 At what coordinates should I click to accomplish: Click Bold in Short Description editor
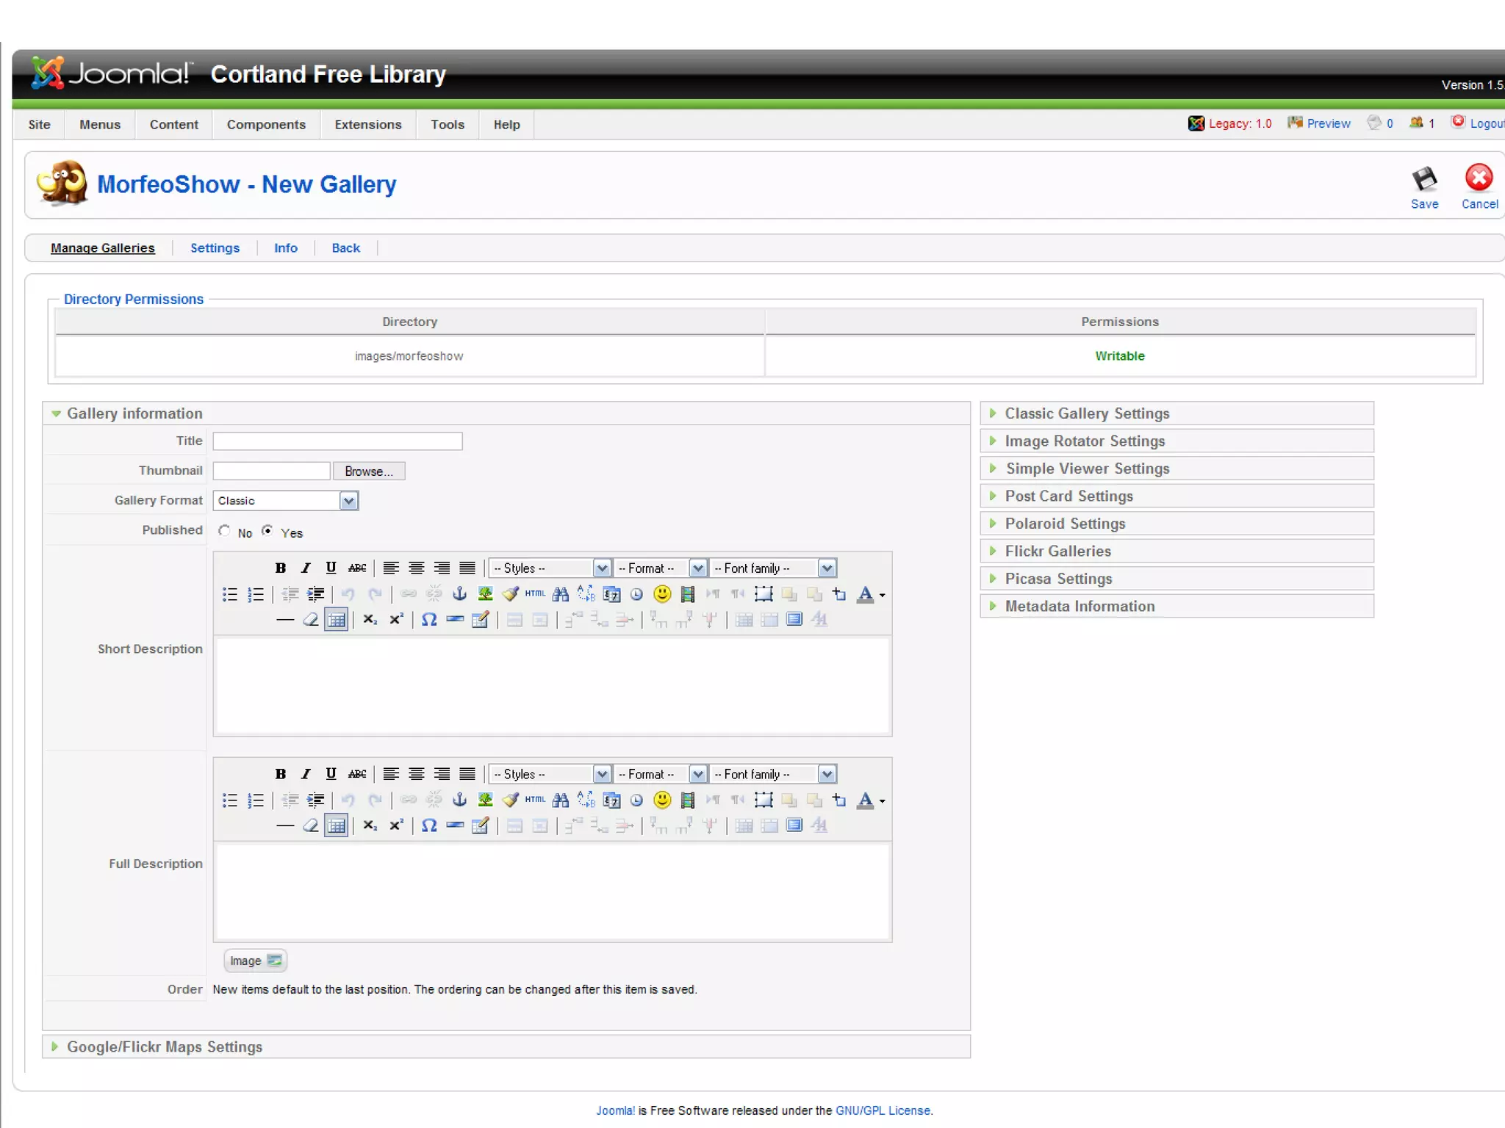point(280,568)
